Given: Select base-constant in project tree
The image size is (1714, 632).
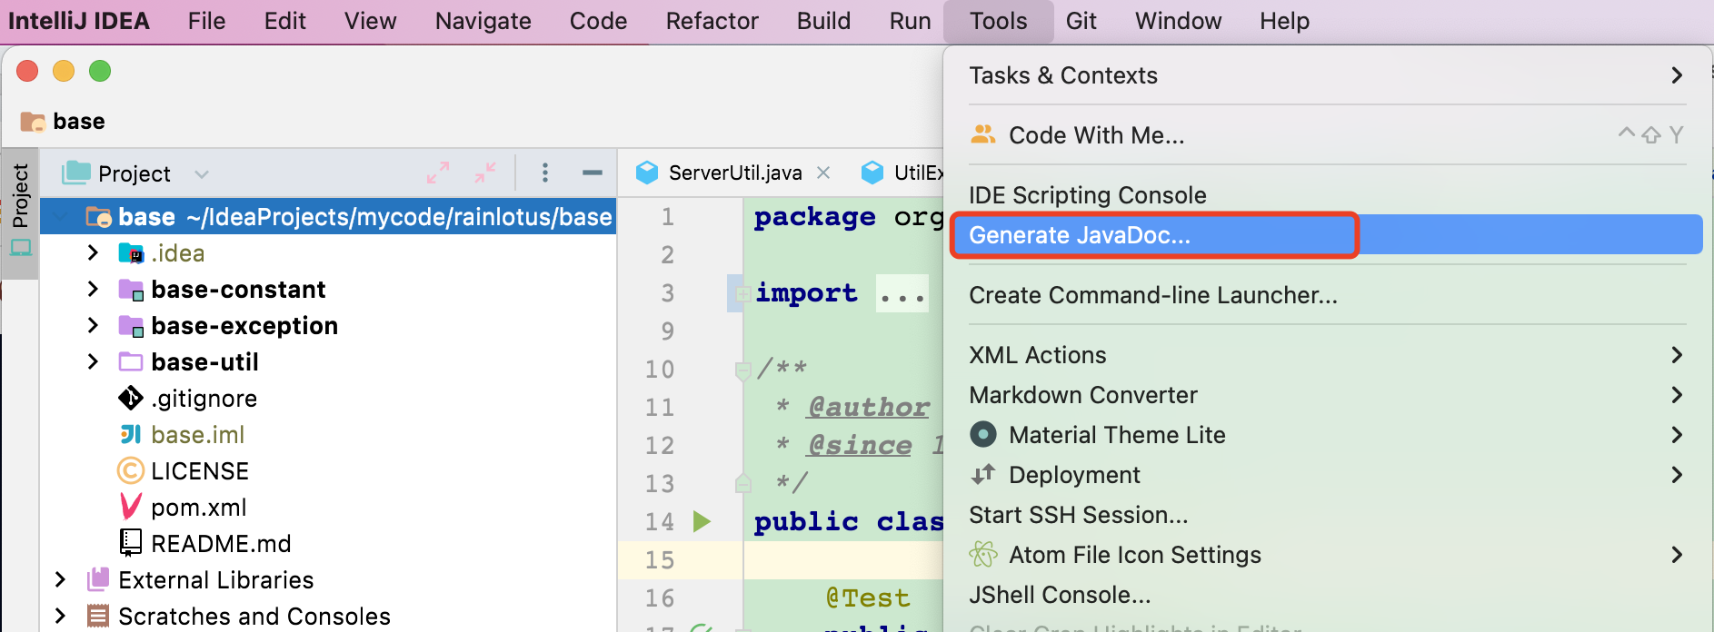Looking at the screenshot, I should tap(238, 290).
